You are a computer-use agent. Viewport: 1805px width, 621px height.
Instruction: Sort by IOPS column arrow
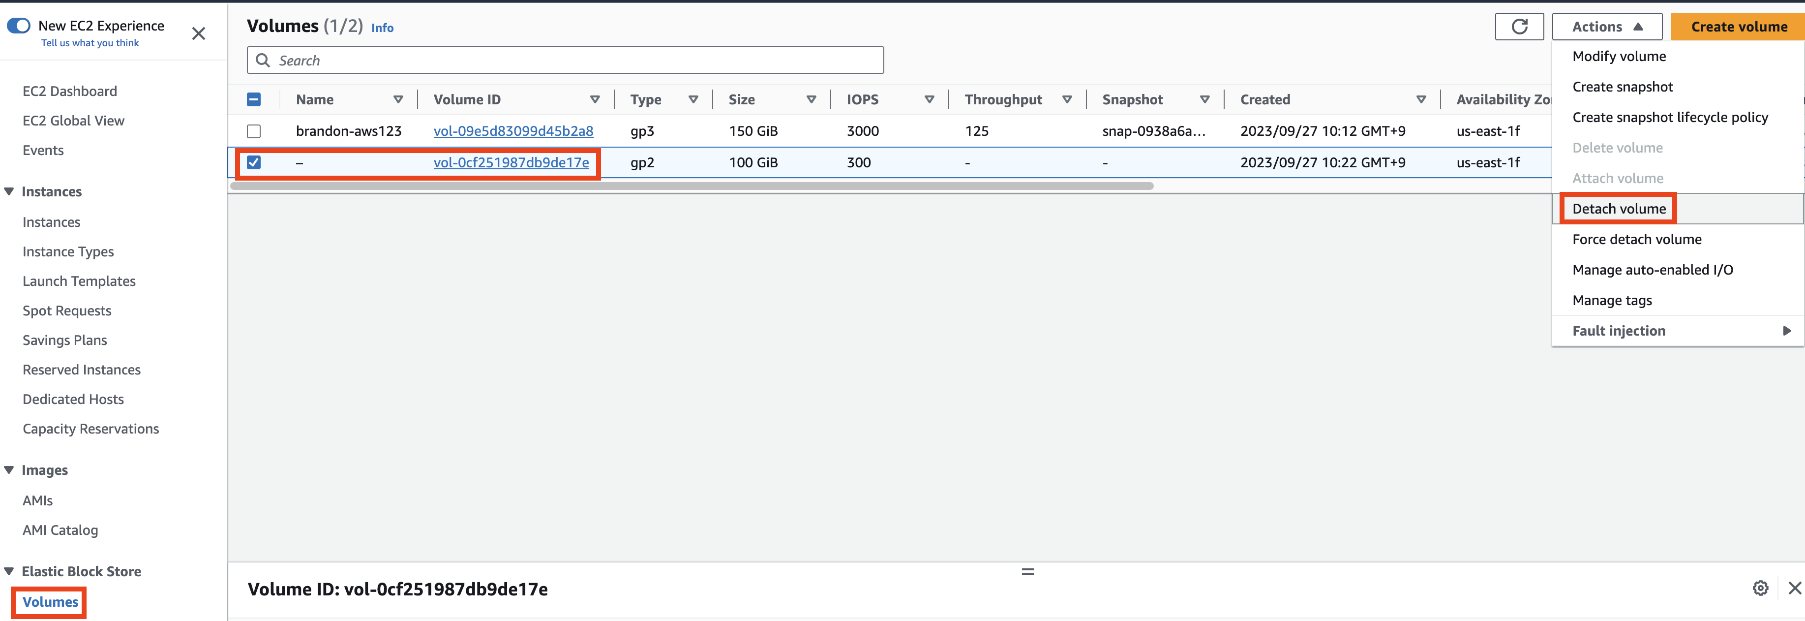(929, 99)
